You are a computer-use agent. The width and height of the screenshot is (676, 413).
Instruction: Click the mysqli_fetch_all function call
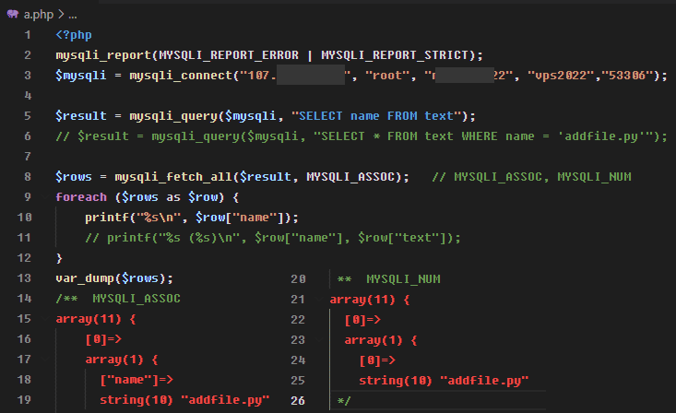173,177
